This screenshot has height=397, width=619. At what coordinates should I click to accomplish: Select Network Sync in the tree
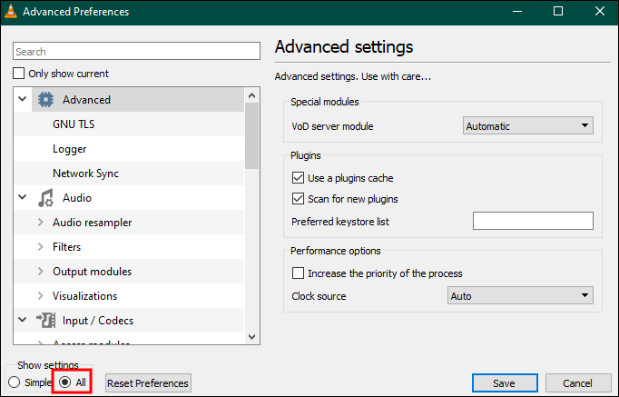pos(85,174)
